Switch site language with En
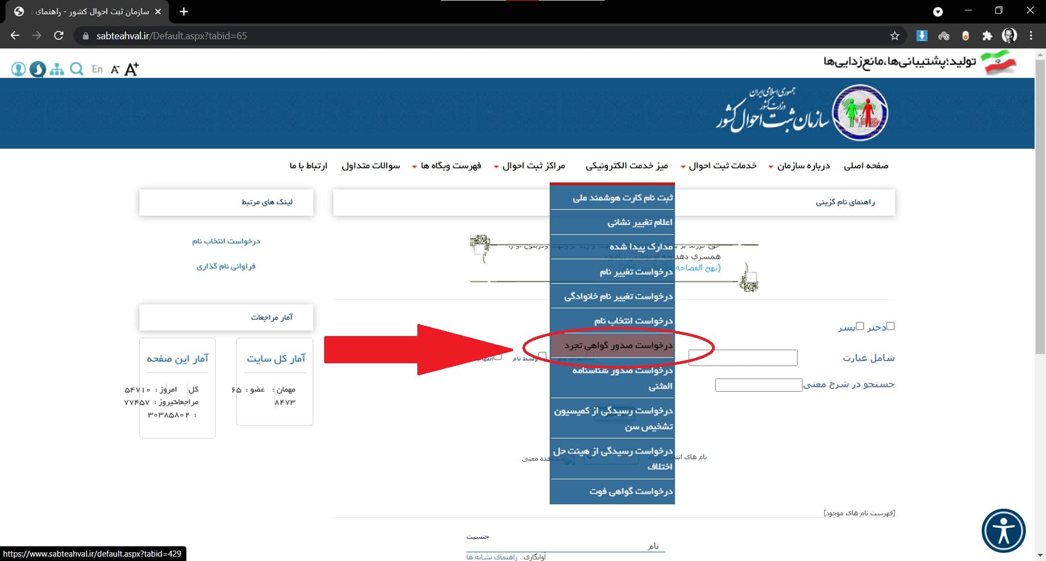 (x=97, y=69)
